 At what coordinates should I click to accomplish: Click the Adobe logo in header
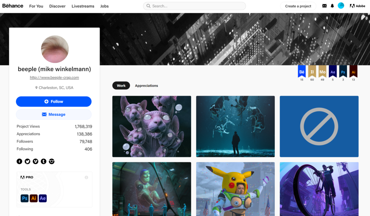point(357,6)
